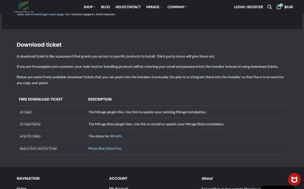Expand the COMPANY dropdown menu
The image size is (304, 189).
(177, 7)
